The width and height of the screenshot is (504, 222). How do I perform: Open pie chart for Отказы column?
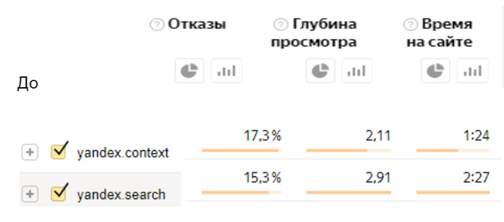coord(190,71)
